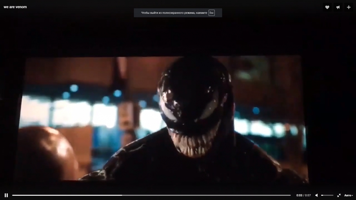Exit fullscreen with the collapse arrows icon
The height and width of the screenshot is (200, 356).
click(339, 195)
